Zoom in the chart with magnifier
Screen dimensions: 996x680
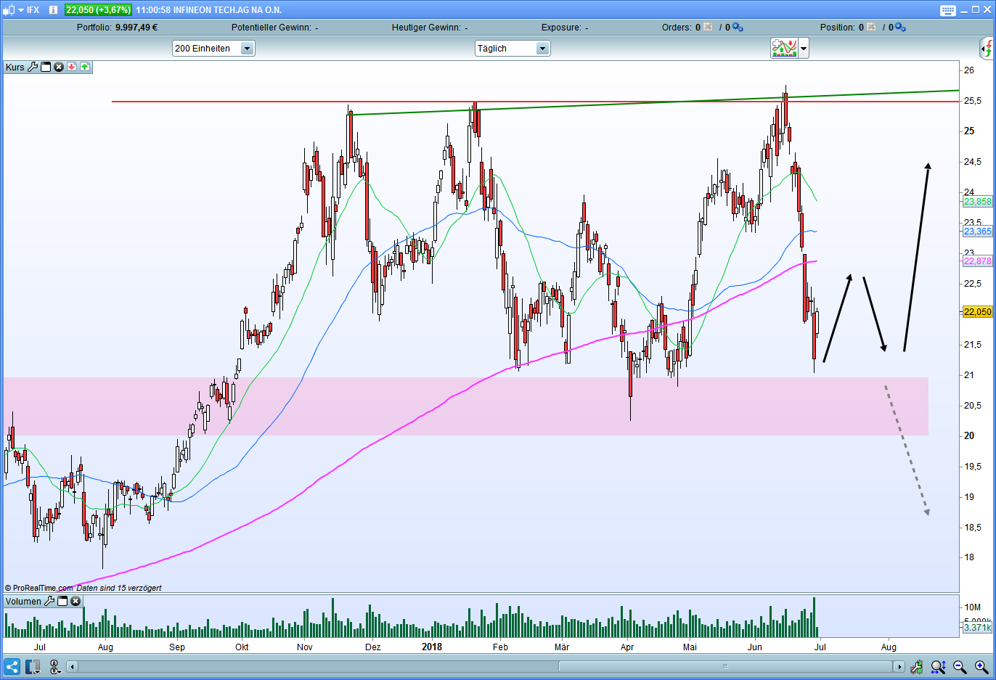[x=981, y=667]
